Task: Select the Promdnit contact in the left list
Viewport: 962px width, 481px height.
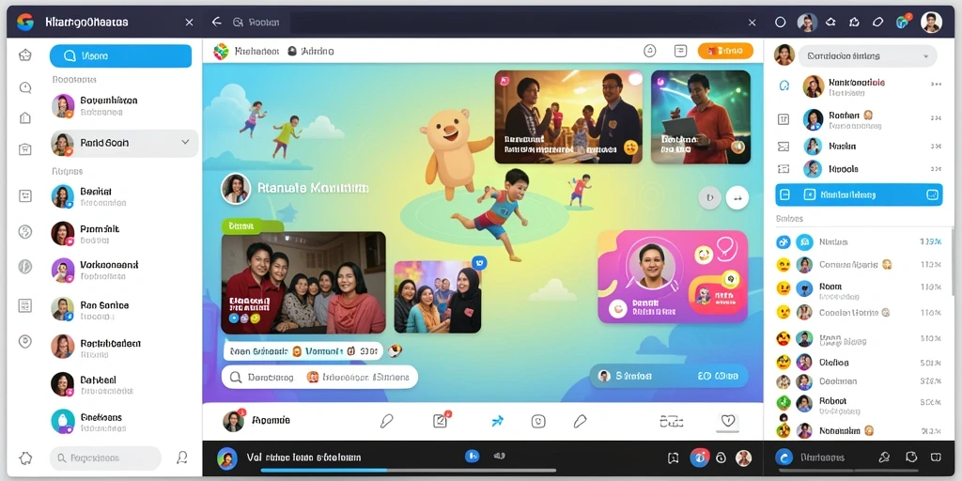Action: [x=123, y=234]
